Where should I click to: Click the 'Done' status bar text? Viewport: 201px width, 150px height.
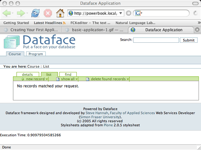[x=6, y=147]
